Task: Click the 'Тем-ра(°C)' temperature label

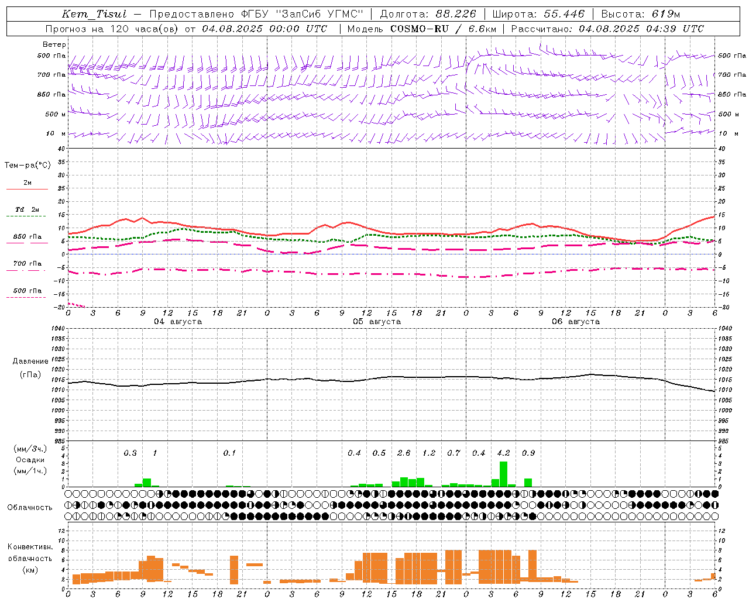Action: [28, 166]
